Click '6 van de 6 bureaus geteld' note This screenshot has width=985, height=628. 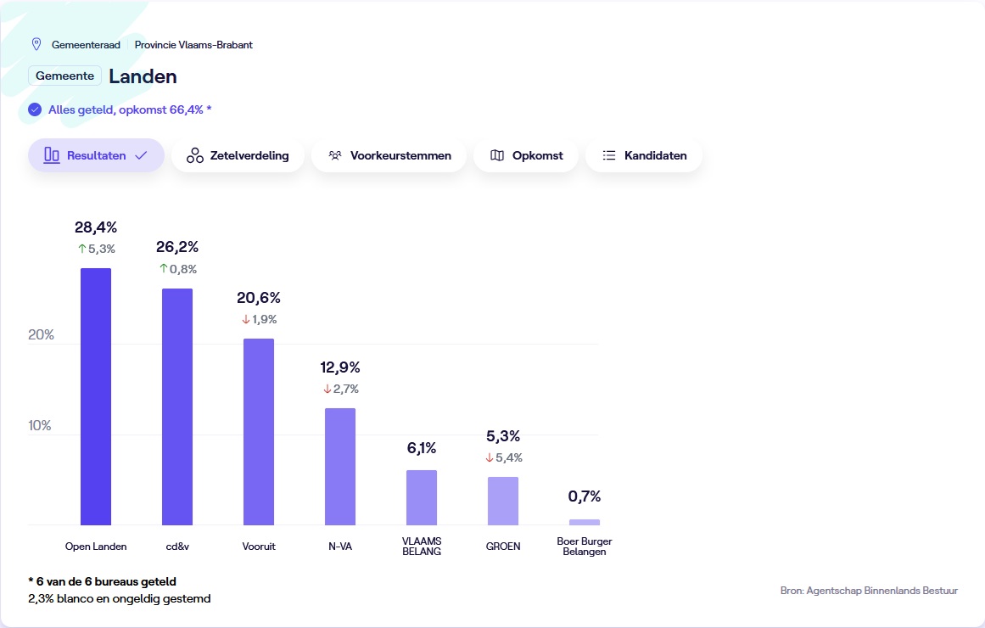click(103, 581)
